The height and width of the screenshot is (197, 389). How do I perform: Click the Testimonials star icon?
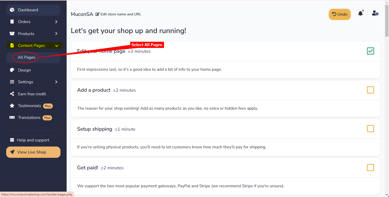click(x=12, y=106)
